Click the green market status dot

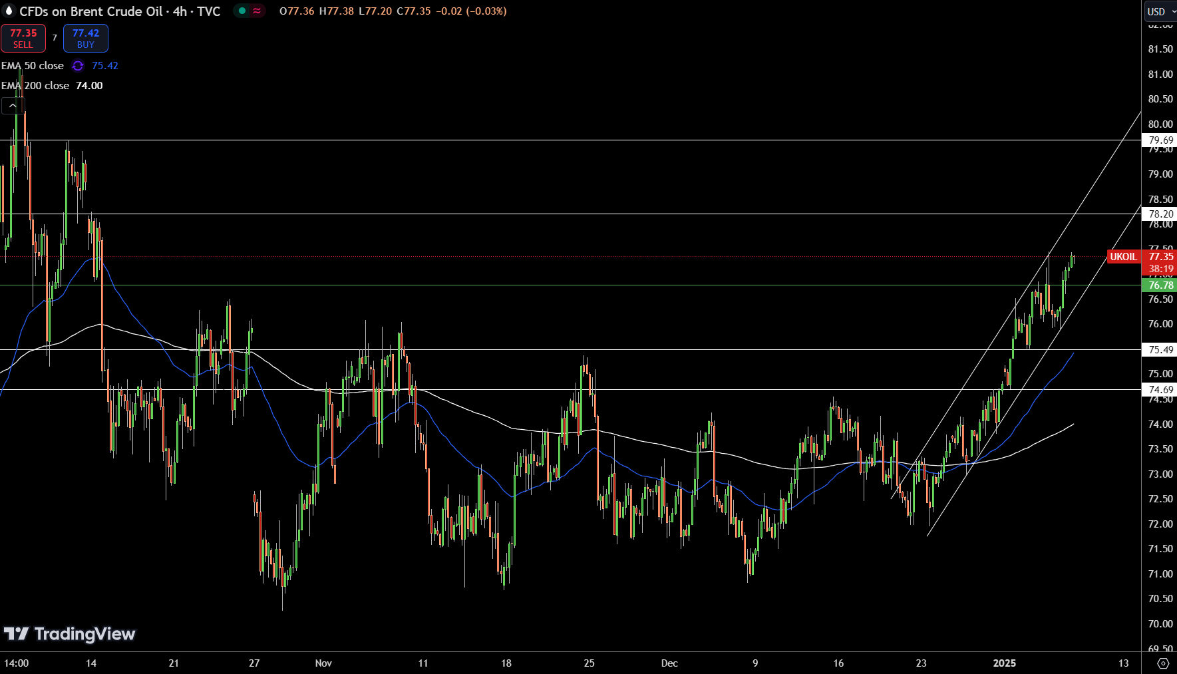[242, 11]
